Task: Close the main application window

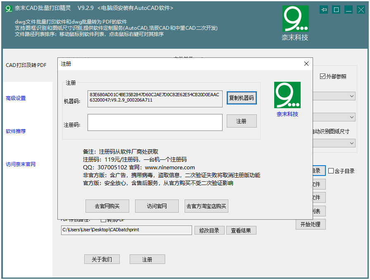Action: pyautogui.click(x=361, y=9)
